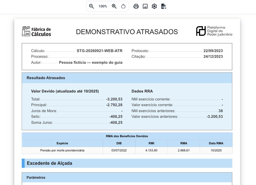Click the Data RMA column header
Image resolution: width=256 pixels, height=185 pixels.
click(216, 143)
